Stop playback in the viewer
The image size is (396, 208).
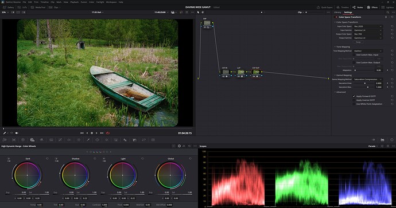click(x=92, y=133)
